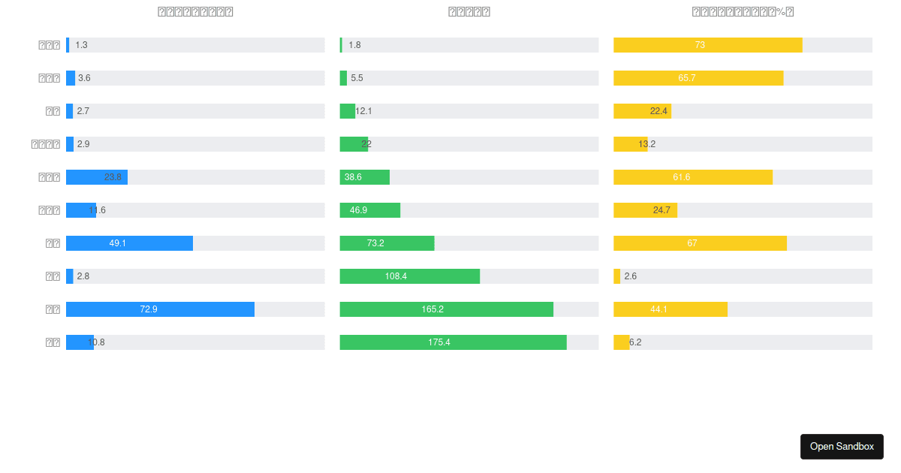Click the blue bar labeled 72.9

tap(160, 309)
